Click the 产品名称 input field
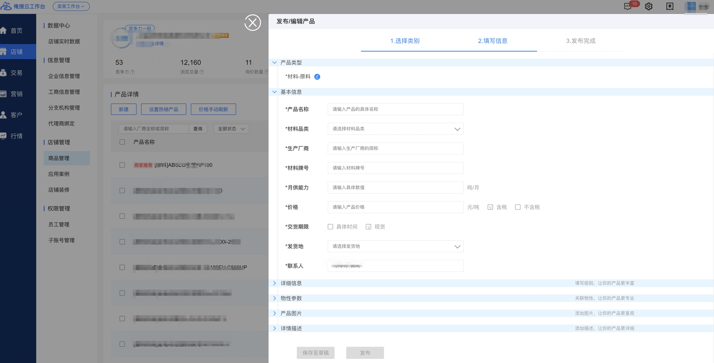The height and width of the screenshot is (363, 714). point(395,109)
